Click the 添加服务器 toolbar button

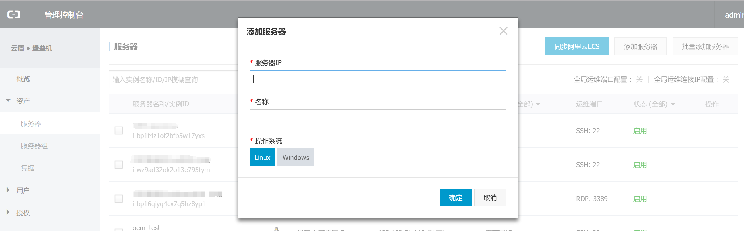pos(641,46)
